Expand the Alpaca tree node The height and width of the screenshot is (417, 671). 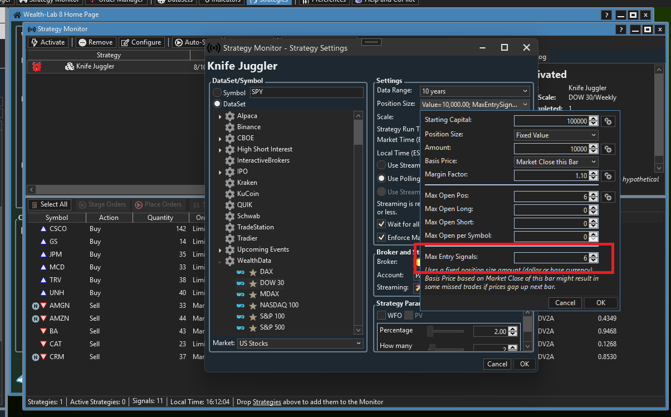pos(220,116)
